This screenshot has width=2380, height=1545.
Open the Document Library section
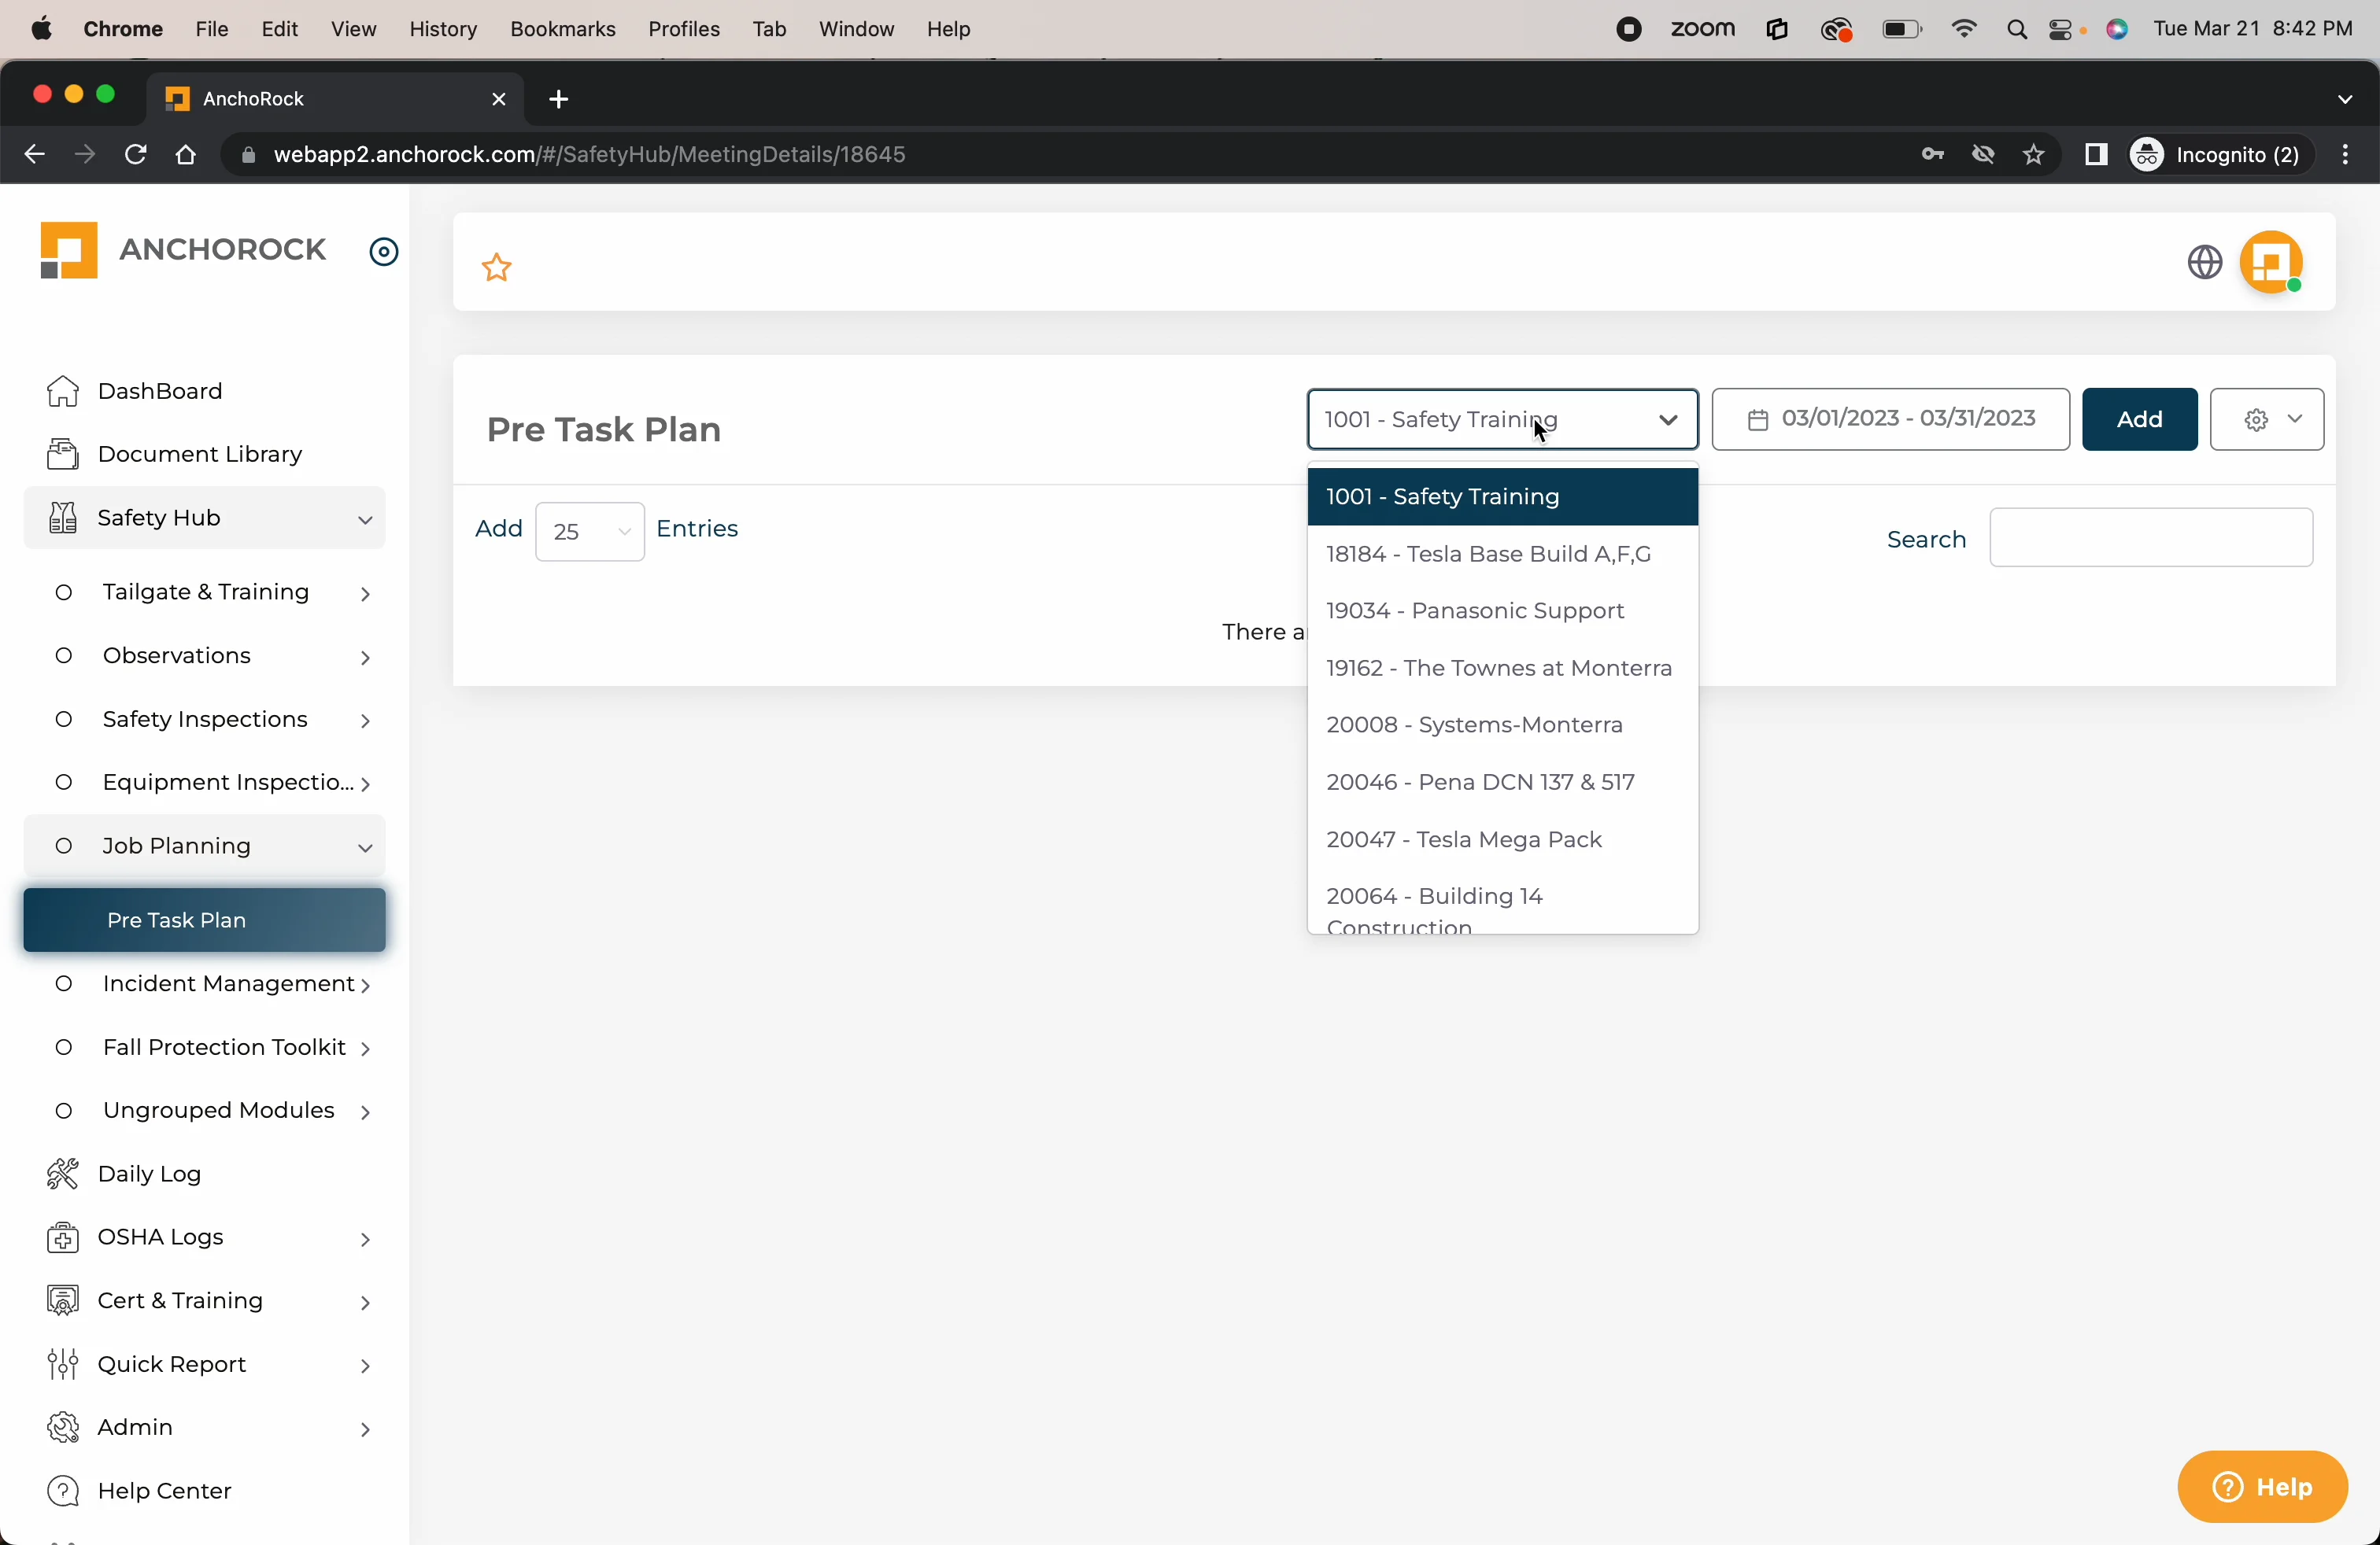tap(200, 454)
